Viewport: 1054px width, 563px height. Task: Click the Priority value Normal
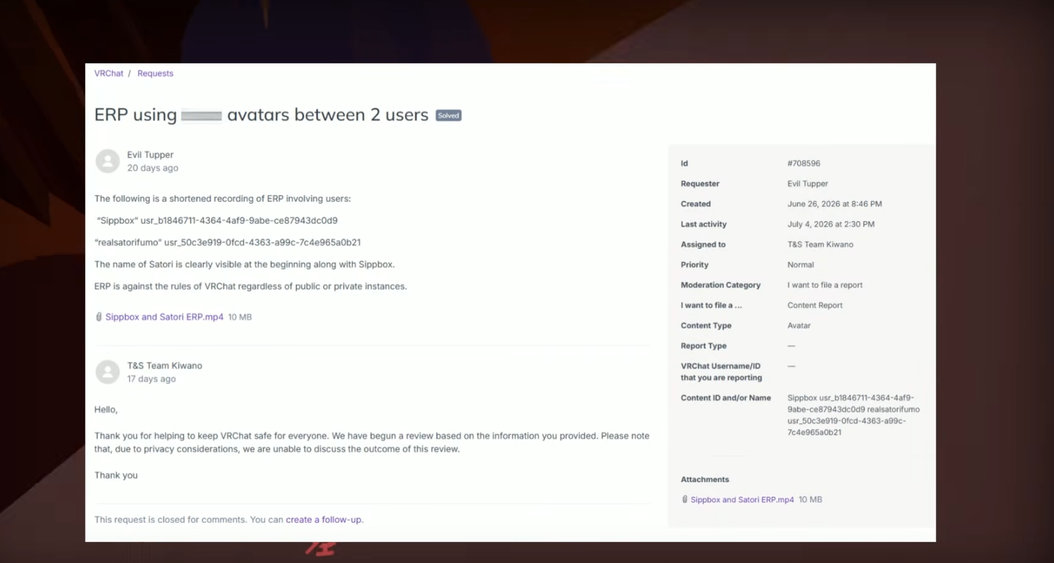800,265
